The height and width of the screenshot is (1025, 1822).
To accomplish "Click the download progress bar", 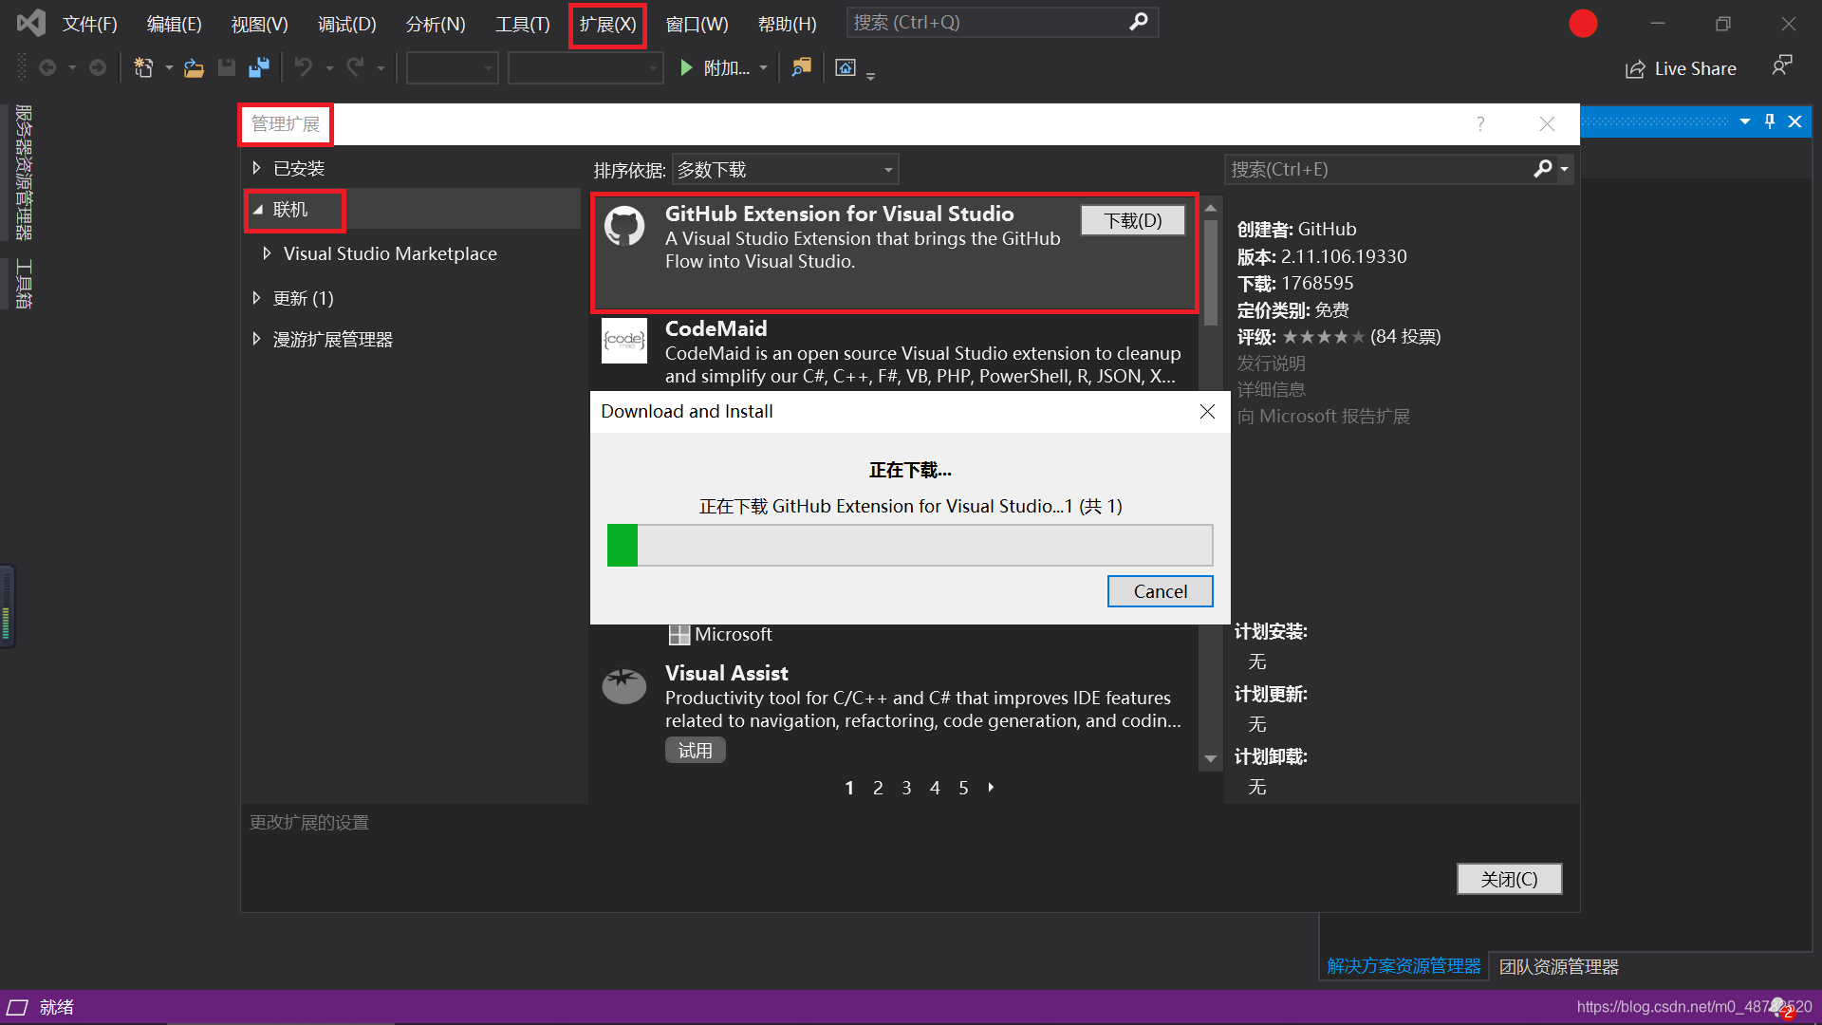I will [910, 545].
